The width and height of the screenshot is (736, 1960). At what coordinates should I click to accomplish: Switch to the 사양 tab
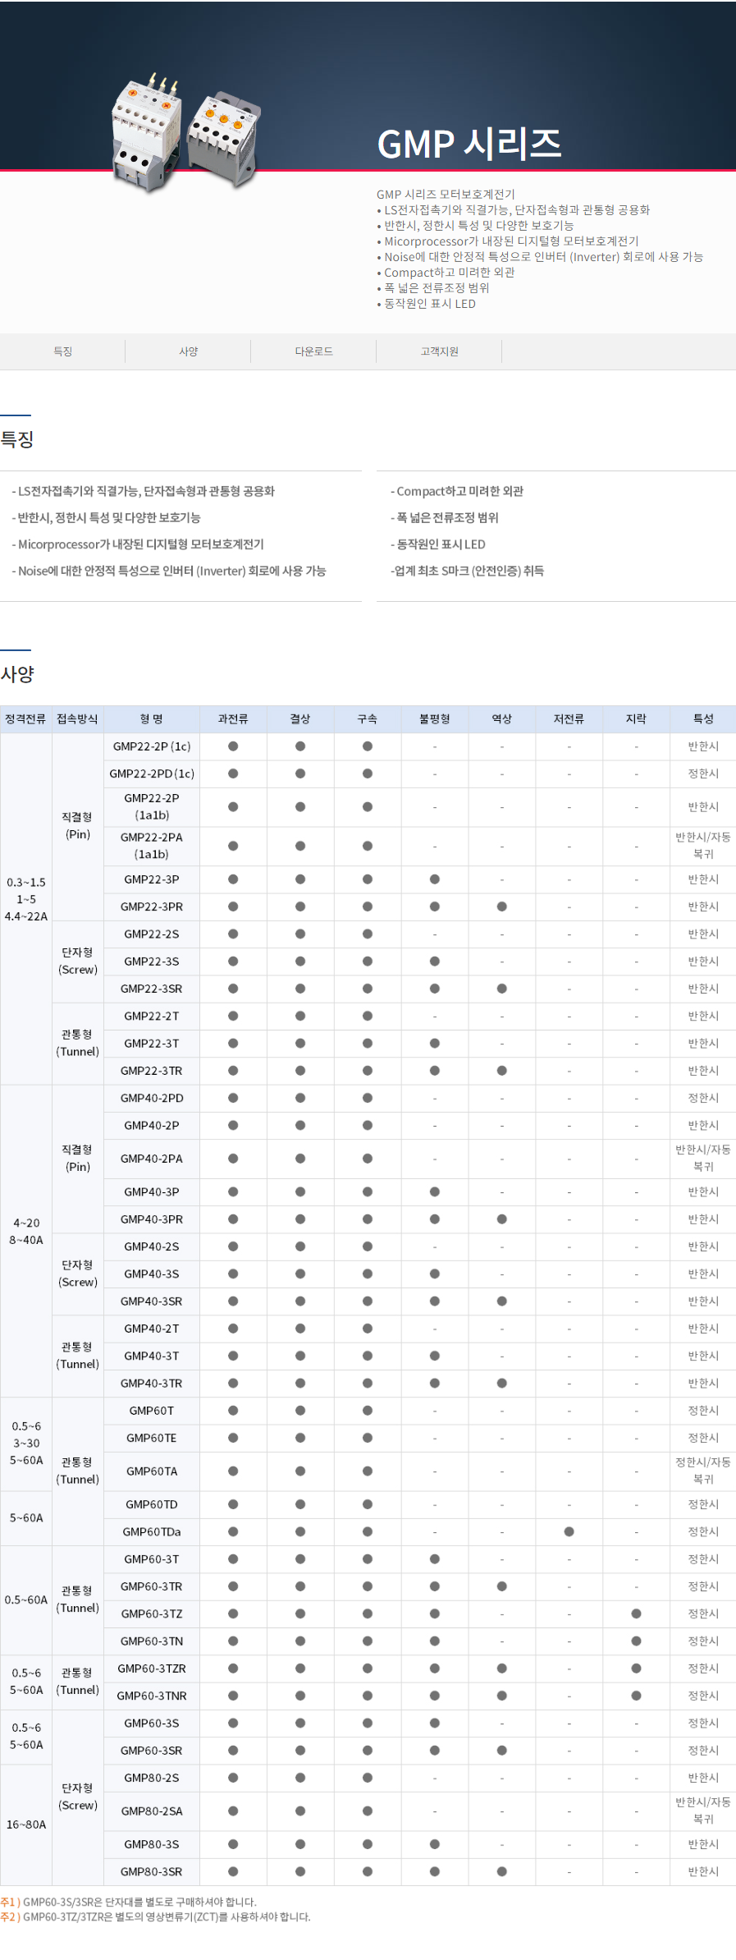[188, 351]
